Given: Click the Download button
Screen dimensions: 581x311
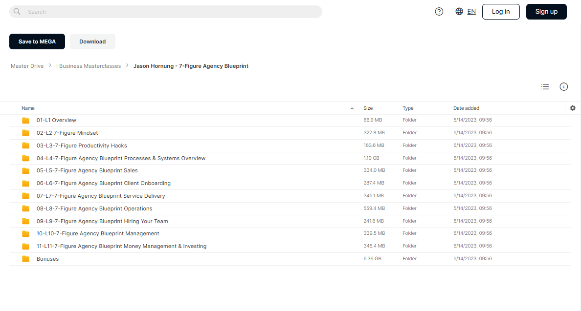Looking at the screenshot, I should coord(92,41).
